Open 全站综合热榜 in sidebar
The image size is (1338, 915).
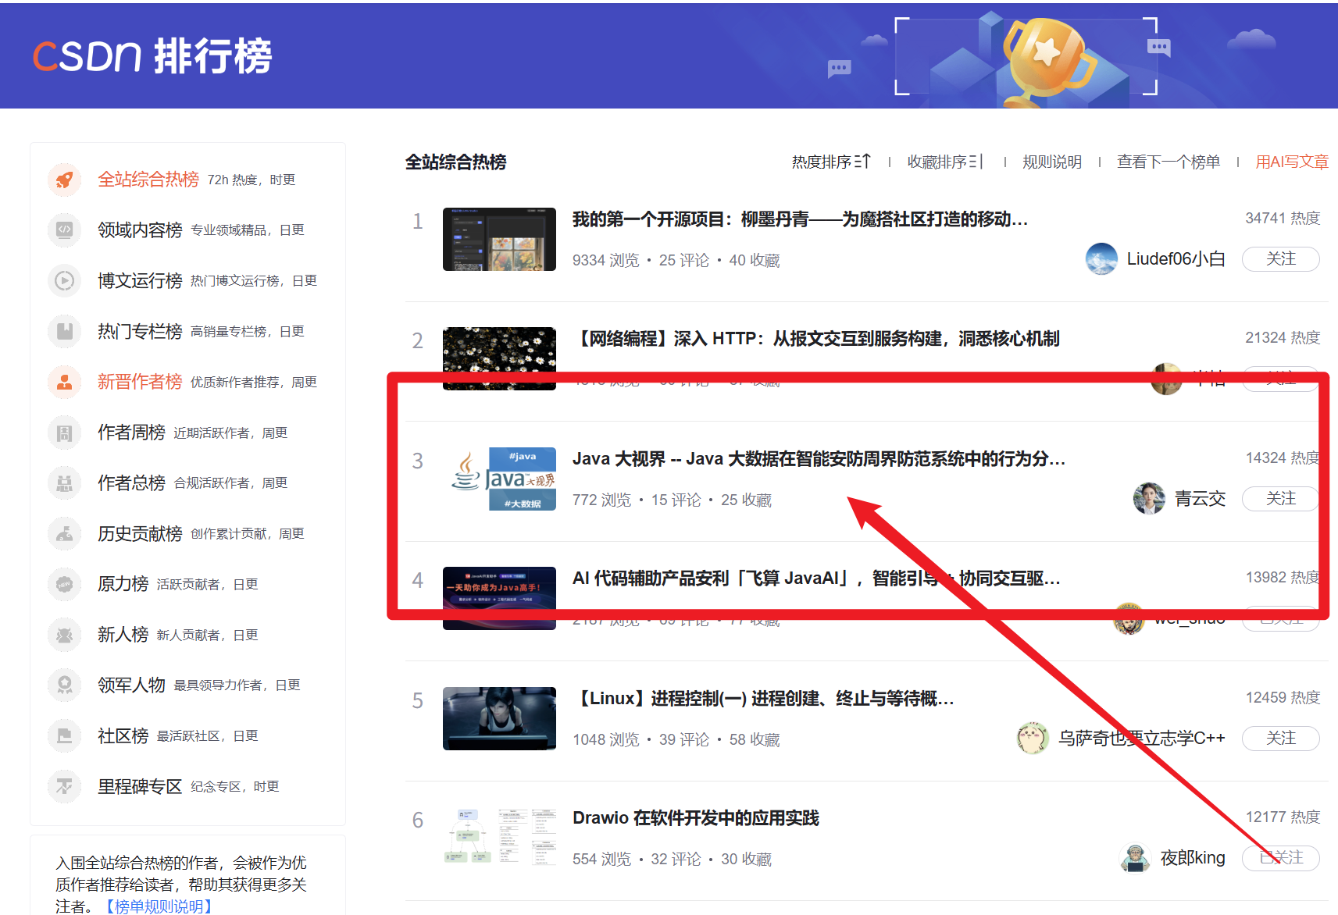point(148,180)
